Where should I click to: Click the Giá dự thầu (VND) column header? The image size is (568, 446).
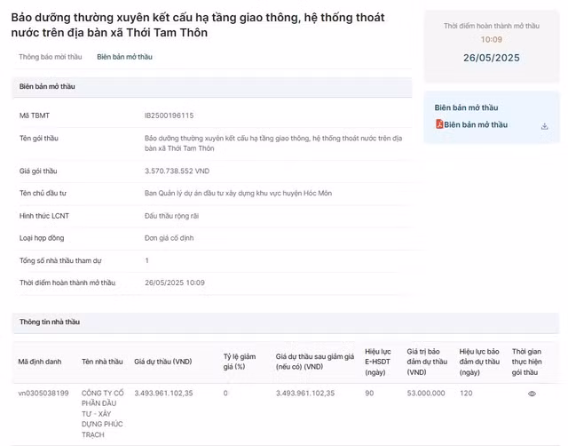[x=162, y=362]
